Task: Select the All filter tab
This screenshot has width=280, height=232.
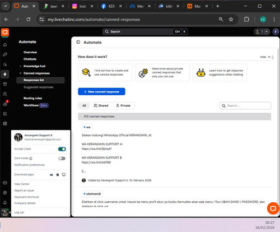Action: pos(84,105)
